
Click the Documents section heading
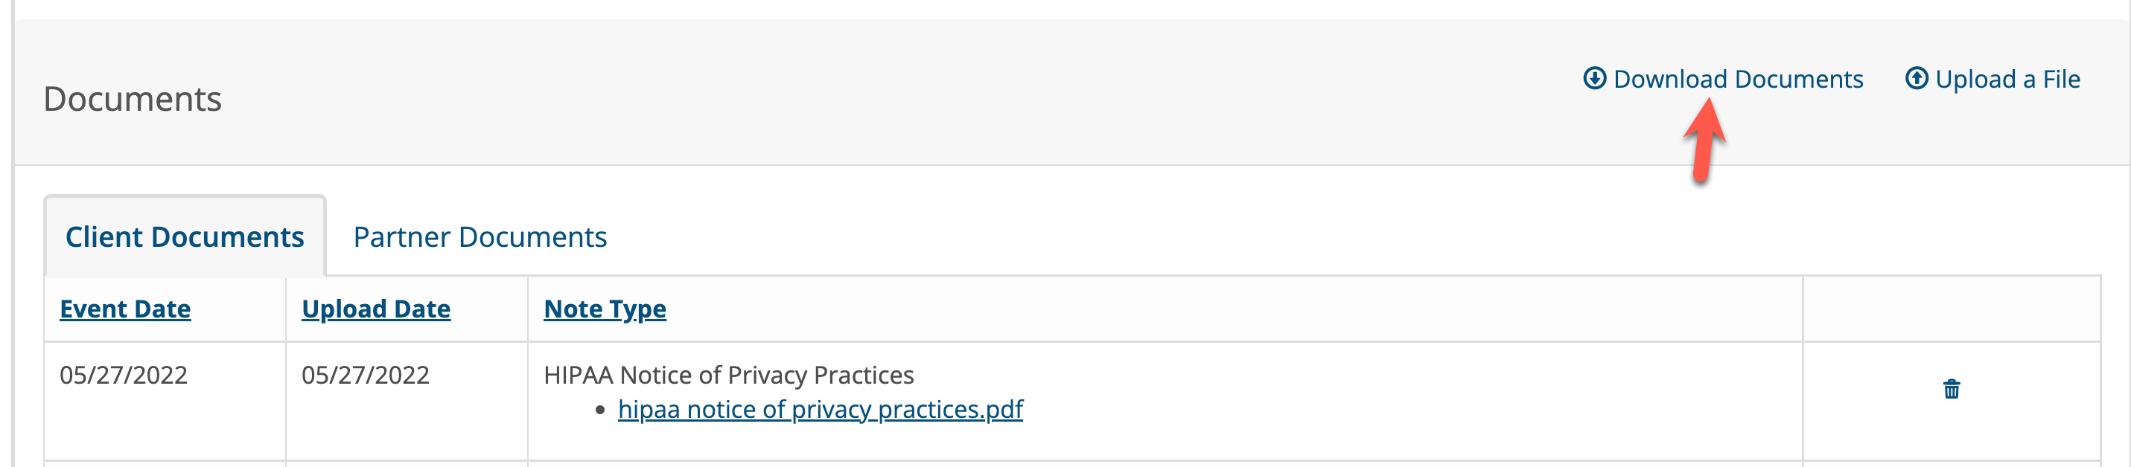click(x=133, y=99)
